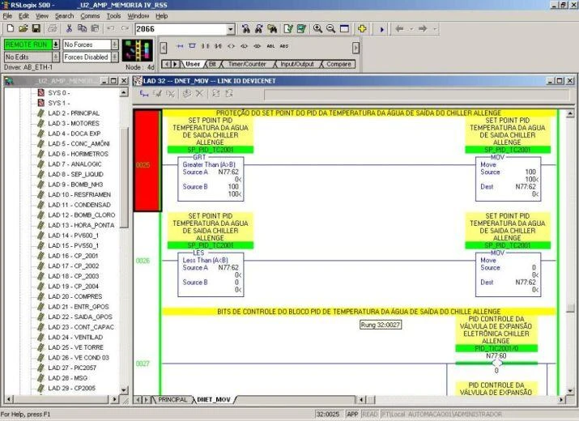Select rung number 0026
Viewport: 579px width, 421px height.
click(143, 261)
